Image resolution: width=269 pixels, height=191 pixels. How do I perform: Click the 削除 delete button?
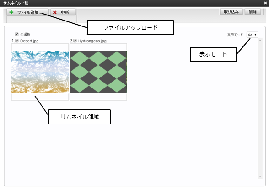click(x=253, y=12)
